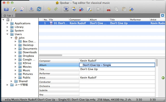Collapse the john home folder
This screenshot has width=166, height=102.
click(x=11, y=38)
